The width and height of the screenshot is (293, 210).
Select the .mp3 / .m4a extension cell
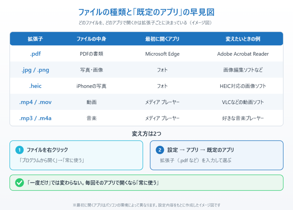[35, 118]
